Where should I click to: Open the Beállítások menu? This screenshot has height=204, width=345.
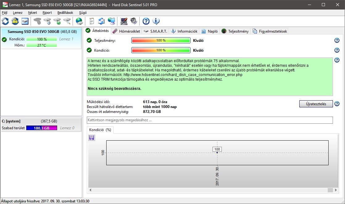coord(65,13)
